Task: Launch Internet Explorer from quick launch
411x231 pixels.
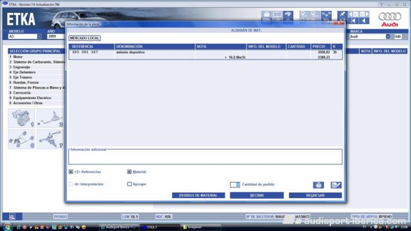Action: point(18,227)
